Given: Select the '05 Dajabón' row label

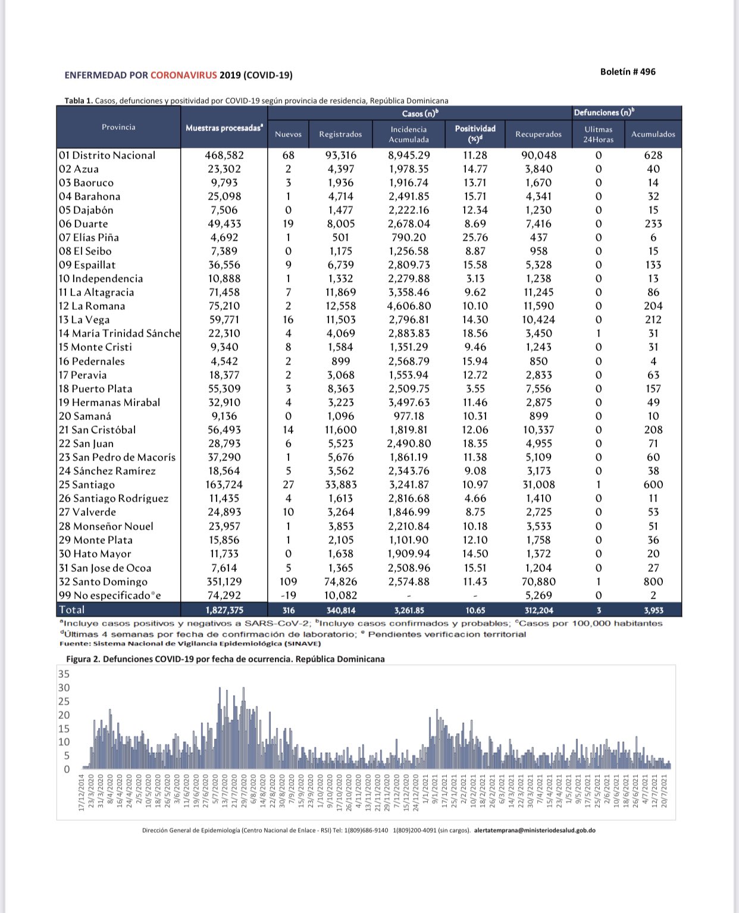Looking at the screenshot, I should (86, 210).
